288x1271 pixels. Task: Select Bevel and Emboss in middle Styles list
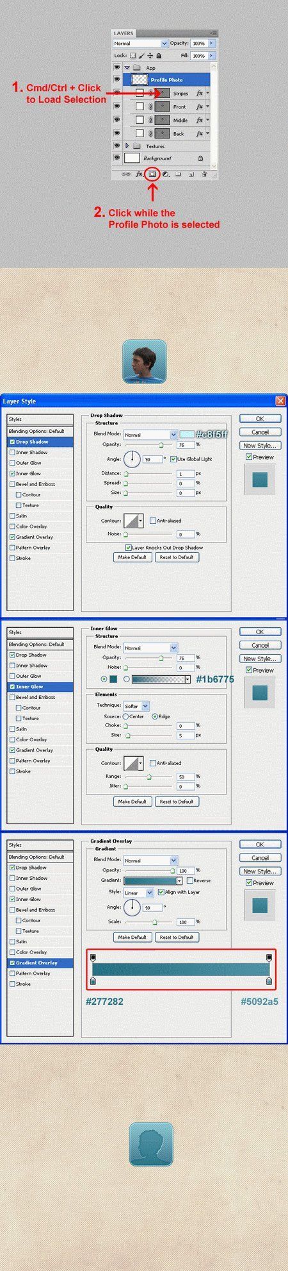point(40,697)
